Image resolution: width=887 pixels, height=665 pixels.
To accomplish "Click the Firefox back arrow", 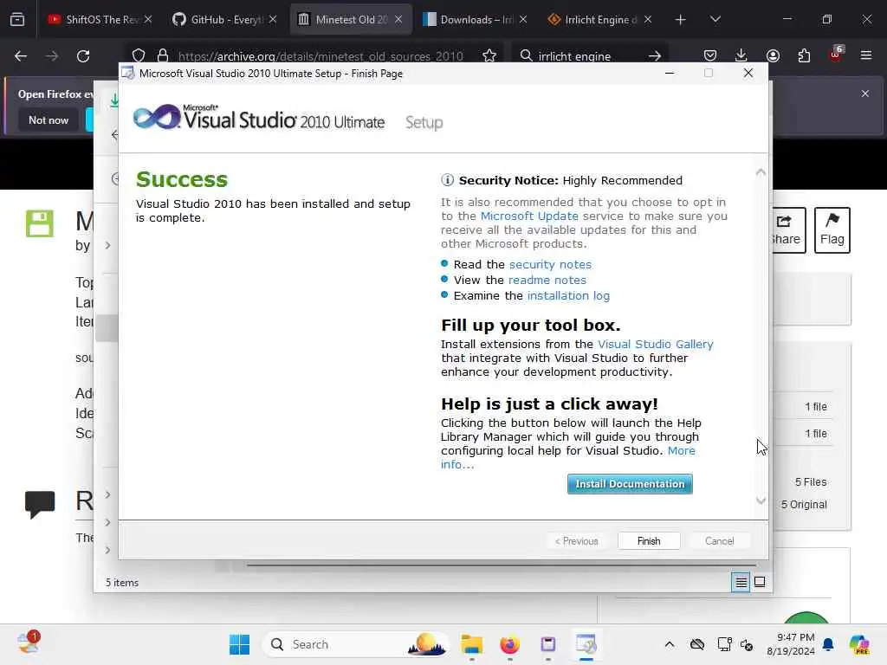I will click(x=21, y=56).
